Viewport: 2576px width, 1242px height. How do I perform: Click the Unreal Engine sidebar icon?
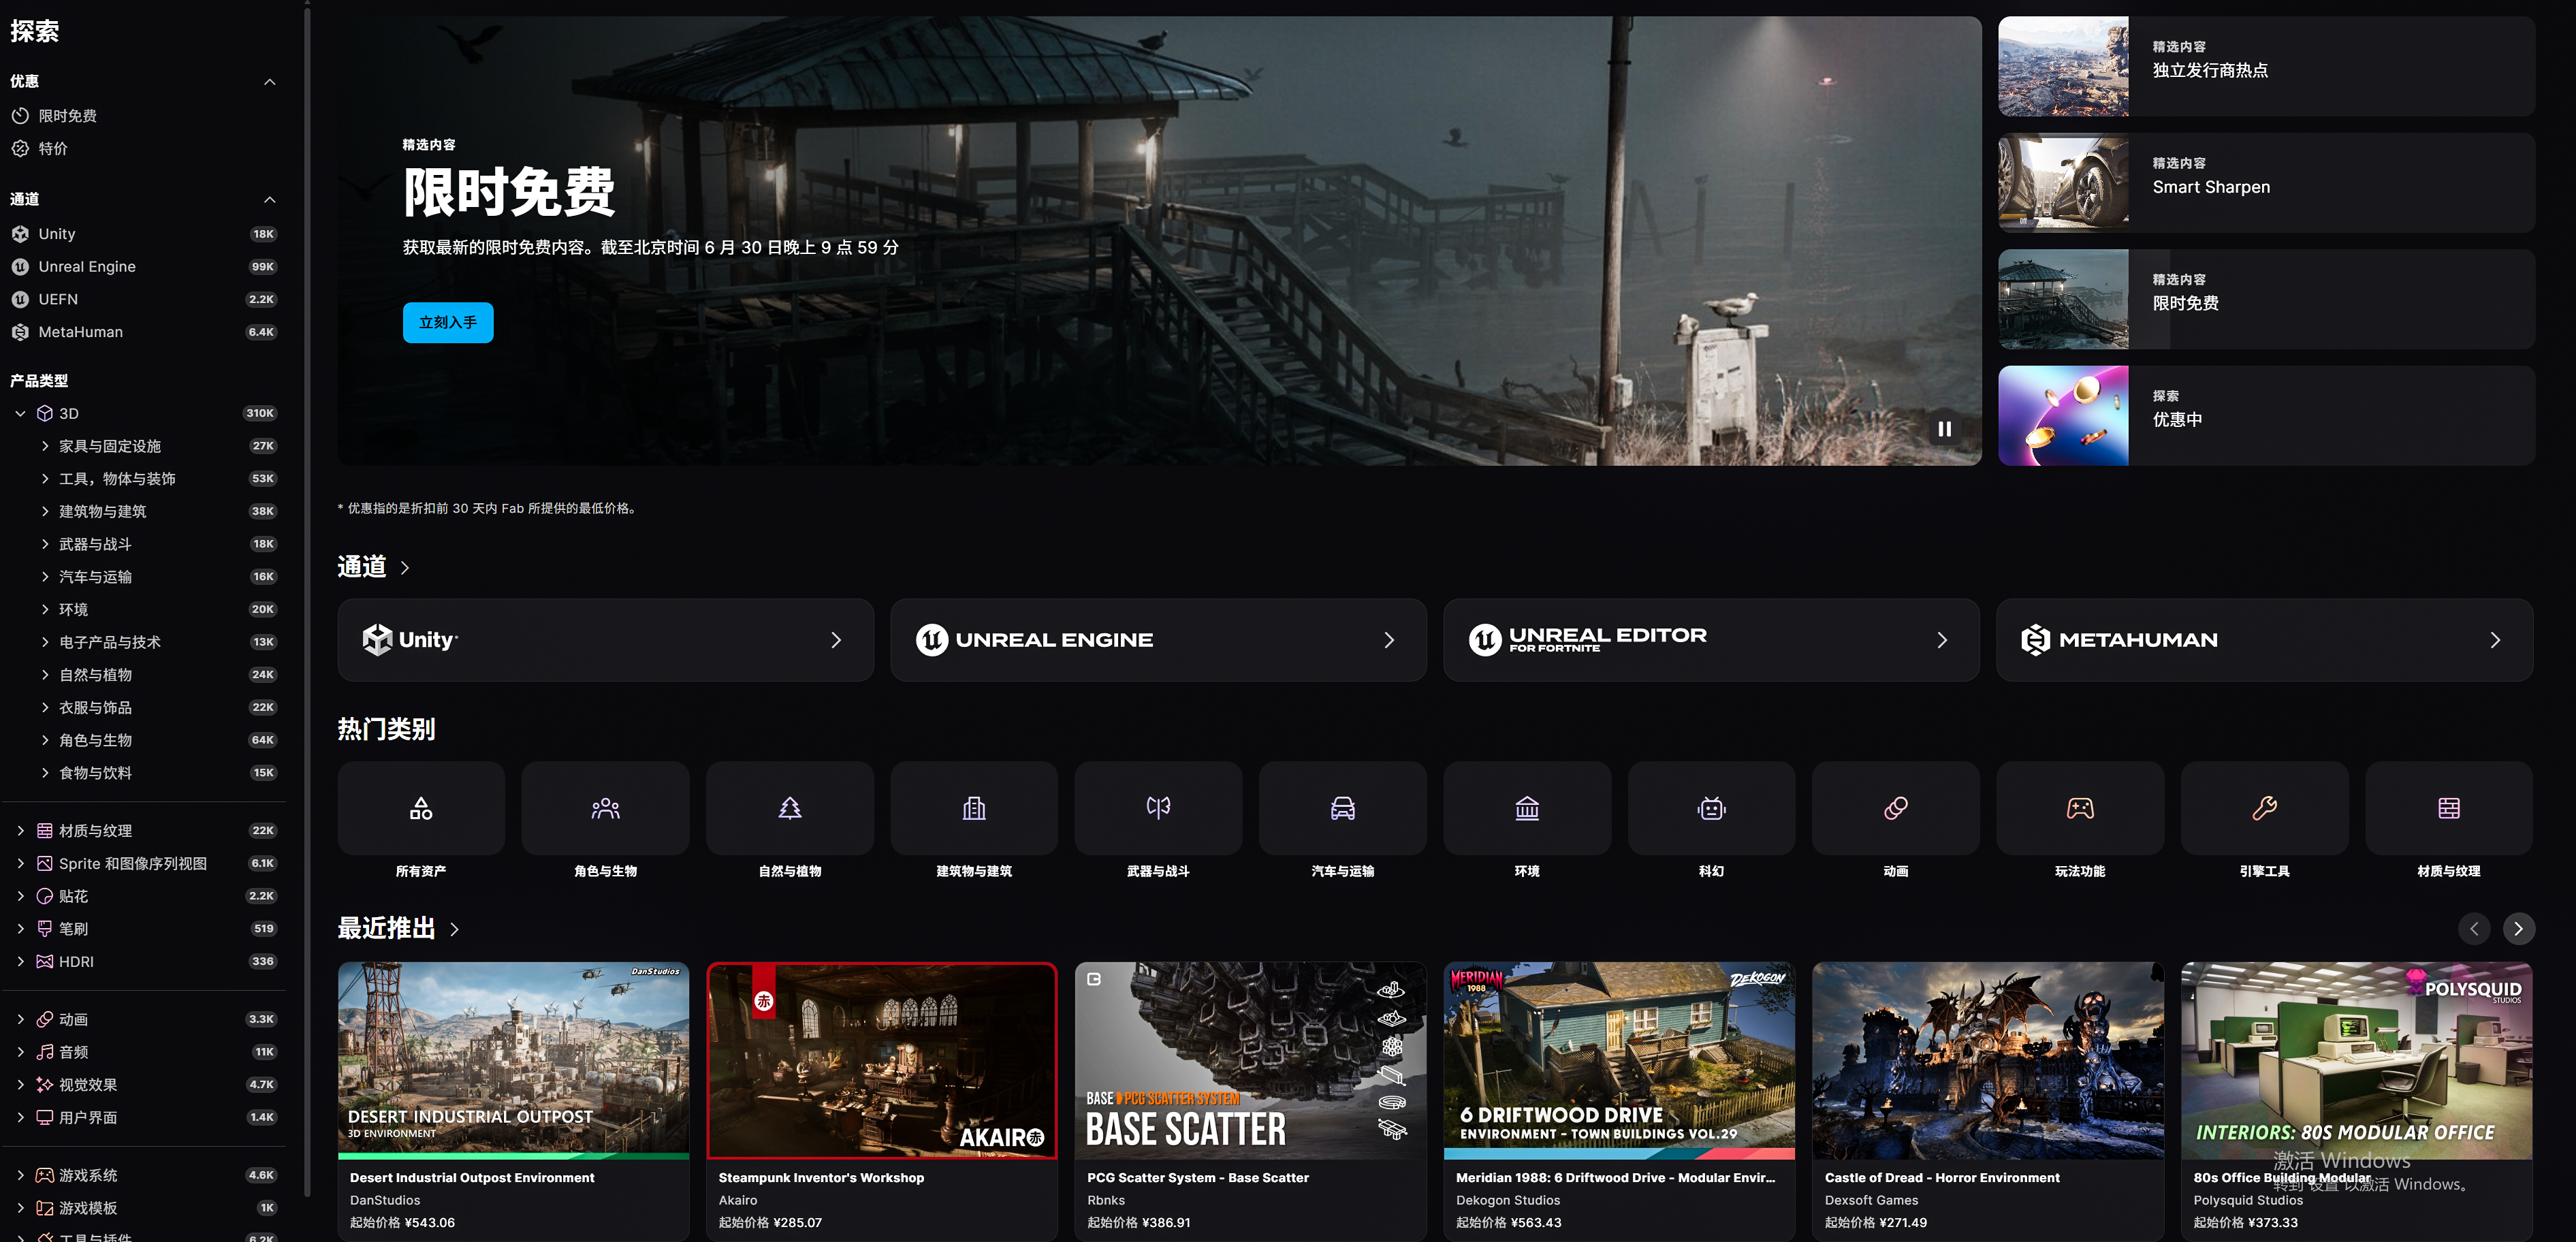pyautogui.click(x=20, y=267)
